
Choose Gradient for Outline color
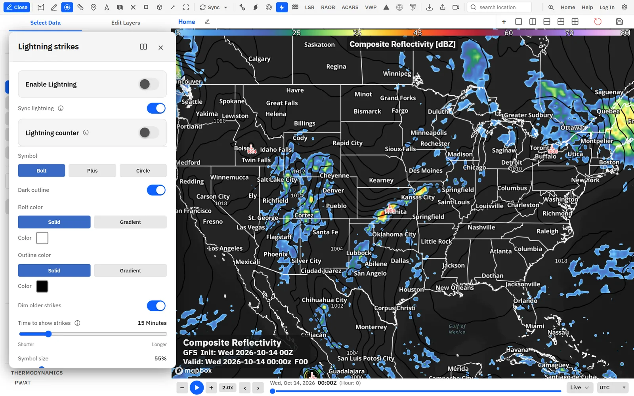point(130,271)
